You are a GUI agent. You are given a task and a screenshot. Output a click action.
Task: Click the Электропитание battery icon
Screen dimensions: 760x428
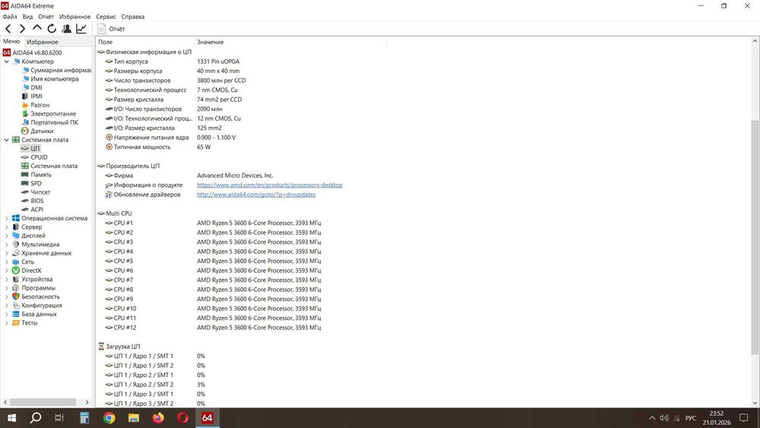(x=25, y=113)
